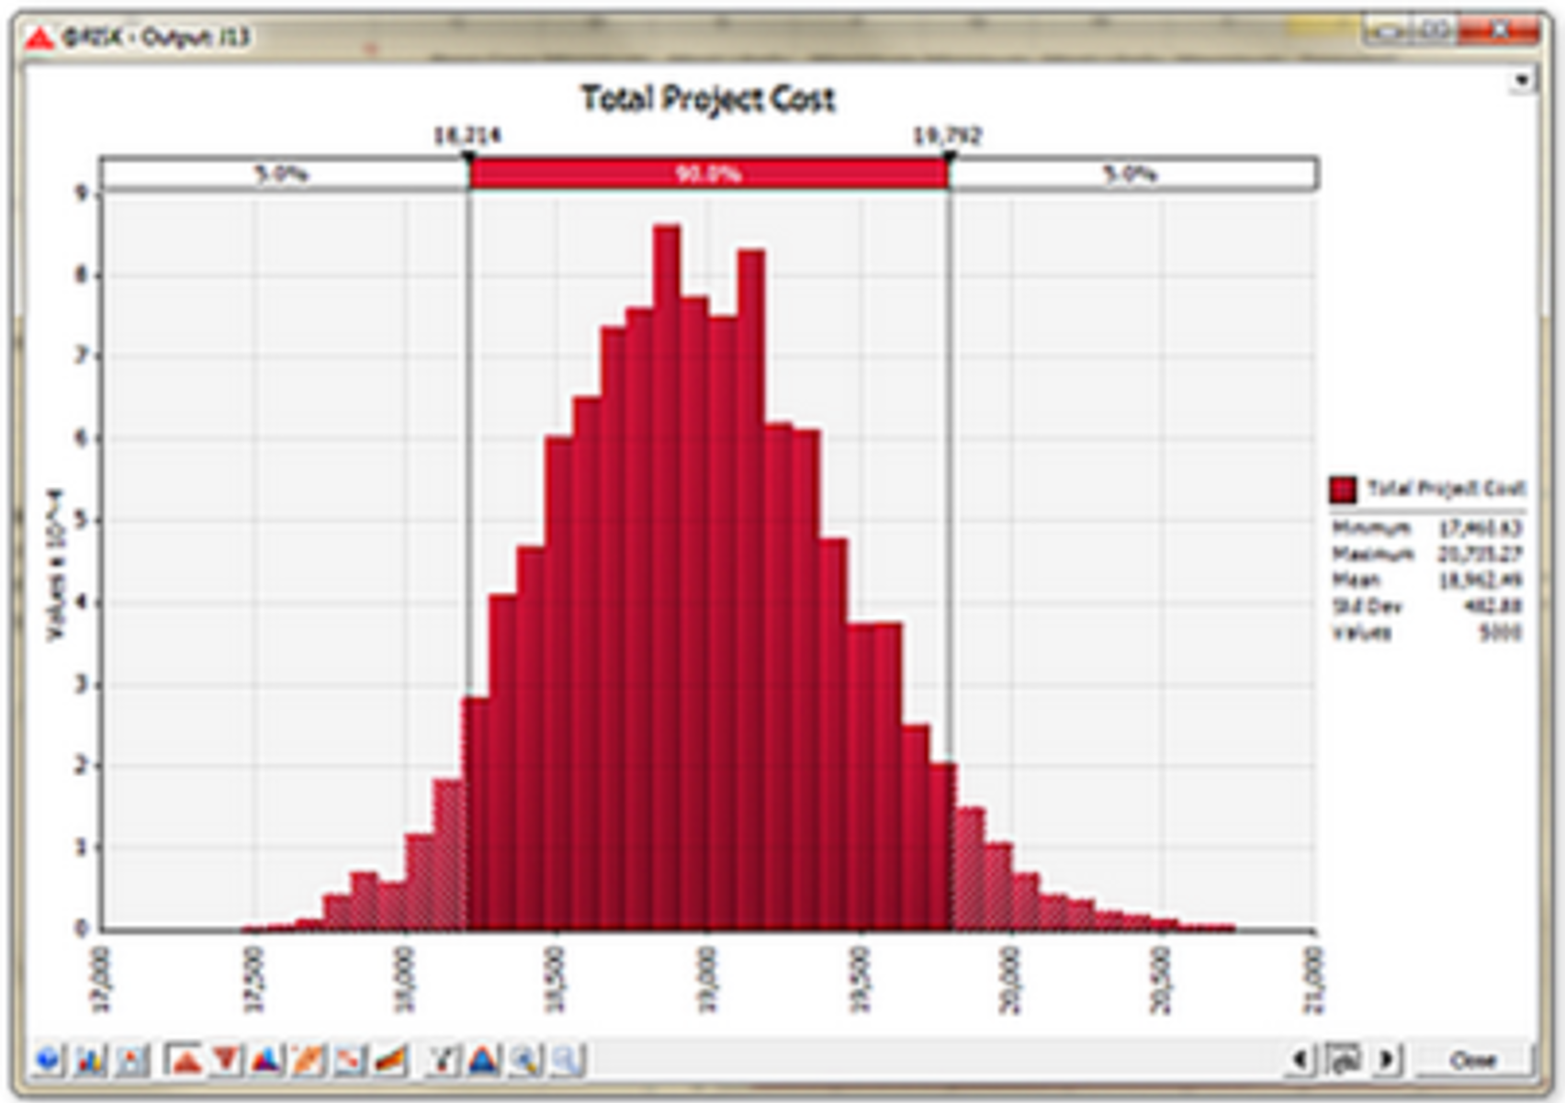The image size is (1565, 1103).
Task: Click the blue triangle fit distribution icon
Action: [483, 1061]
